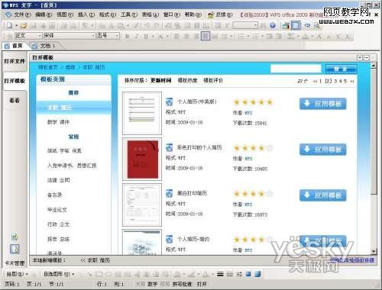Click the Open folder icon in the toolbar
382x290 pixels.
[x=24, y=25]
